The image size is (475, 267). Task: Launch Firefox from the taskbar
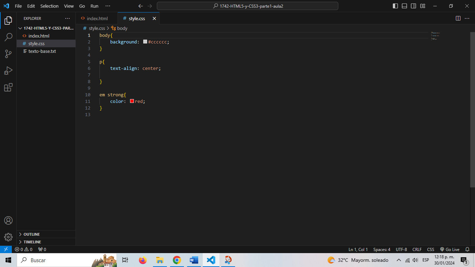pyautogui.click(x=143, y=260)
